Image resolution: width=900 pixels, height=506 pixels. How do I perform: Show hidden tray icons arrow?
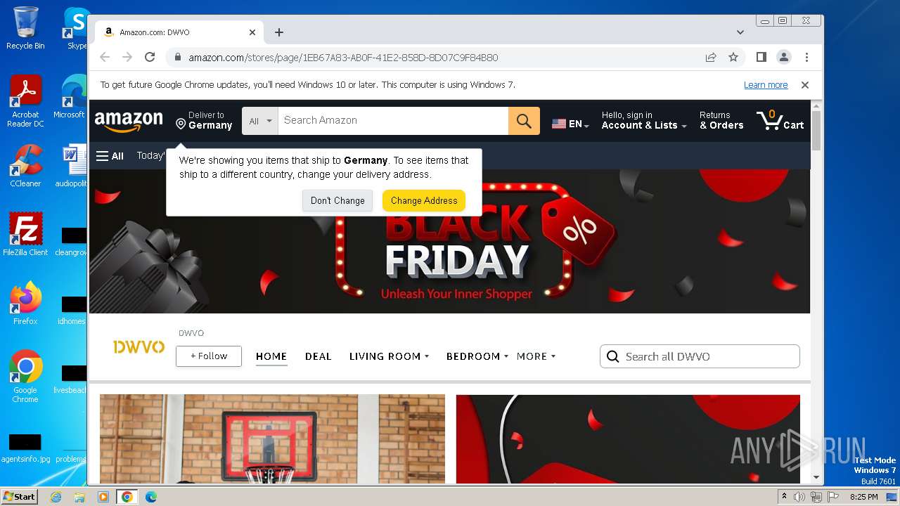(784, 496)
